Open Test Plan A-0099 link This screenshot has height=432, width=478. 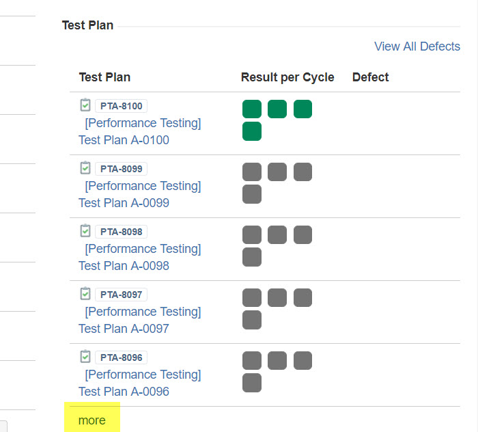pyautogui.click(x=124, y=203)
